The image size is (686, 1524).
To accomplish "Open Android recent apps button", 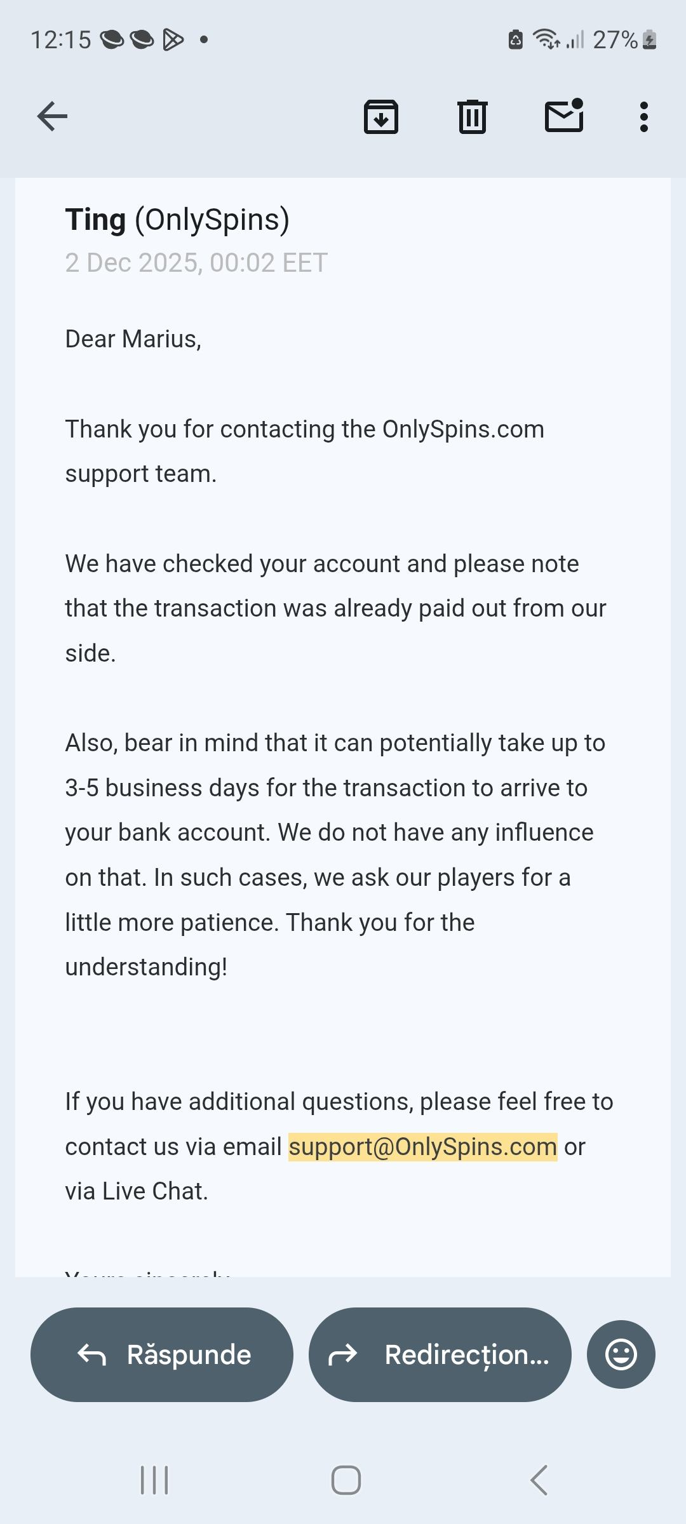I will (154, 1480).
